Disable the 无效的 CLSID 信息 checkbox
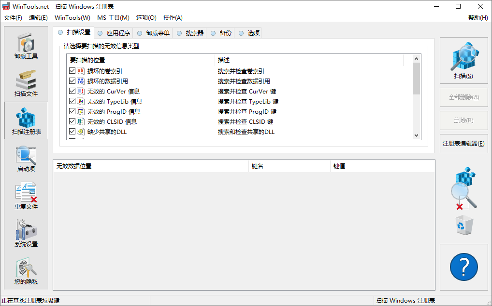 click(73, 121)
